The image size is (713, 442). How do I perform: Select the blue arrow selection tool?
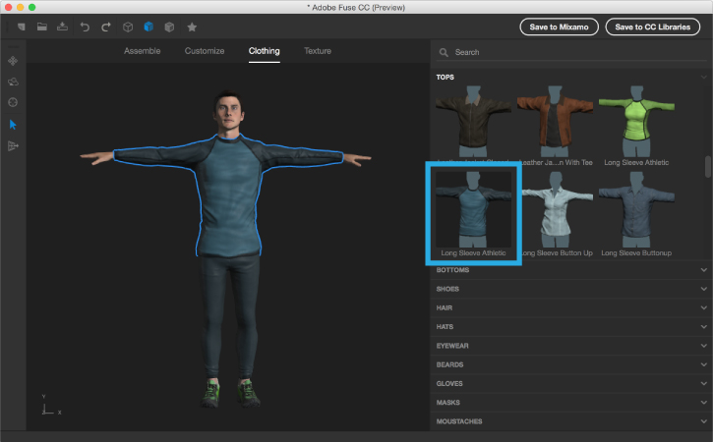[x=13, y=125]
